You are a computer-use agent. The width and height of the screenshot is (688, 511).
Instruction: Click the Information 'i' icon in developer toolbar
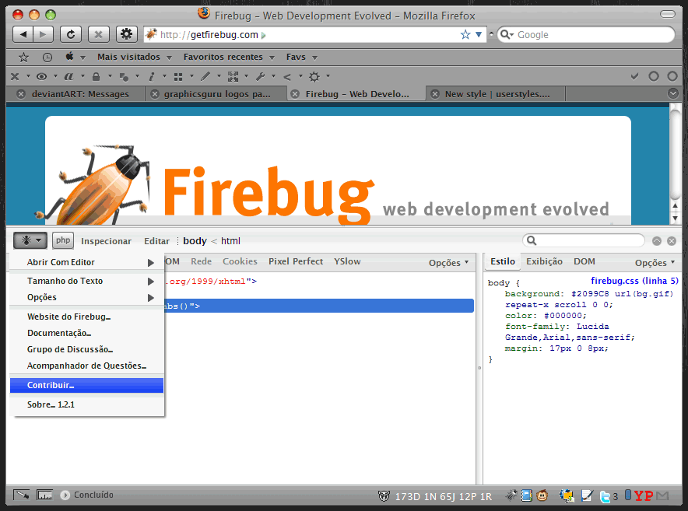(x=152, y=77)
